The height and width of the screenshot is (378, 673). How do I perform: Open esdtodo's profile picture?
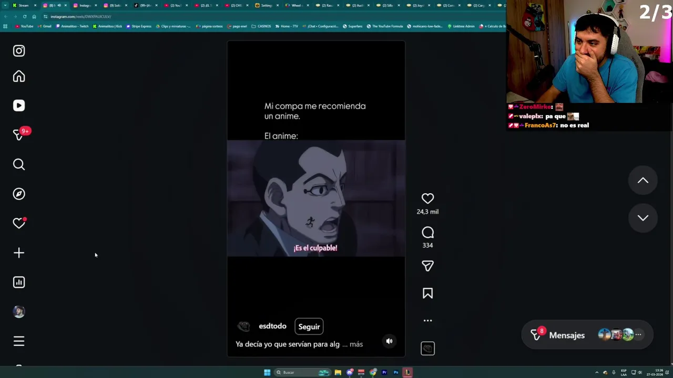pyautogui.click(x=243, y=327)
